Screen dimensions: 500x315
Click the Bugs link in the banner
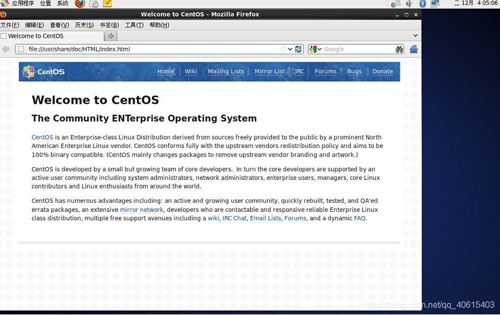354,72
